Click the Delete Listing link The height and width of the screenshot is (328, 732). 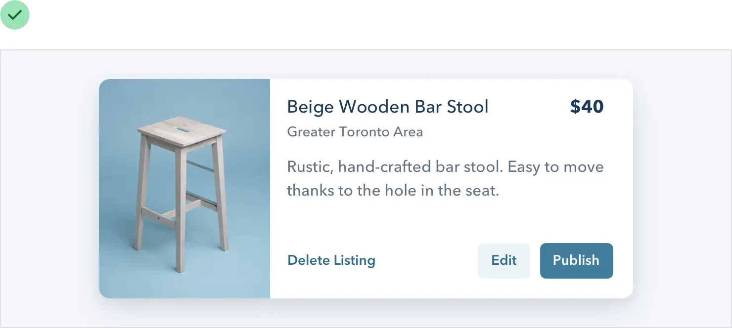tap(331, 260)
